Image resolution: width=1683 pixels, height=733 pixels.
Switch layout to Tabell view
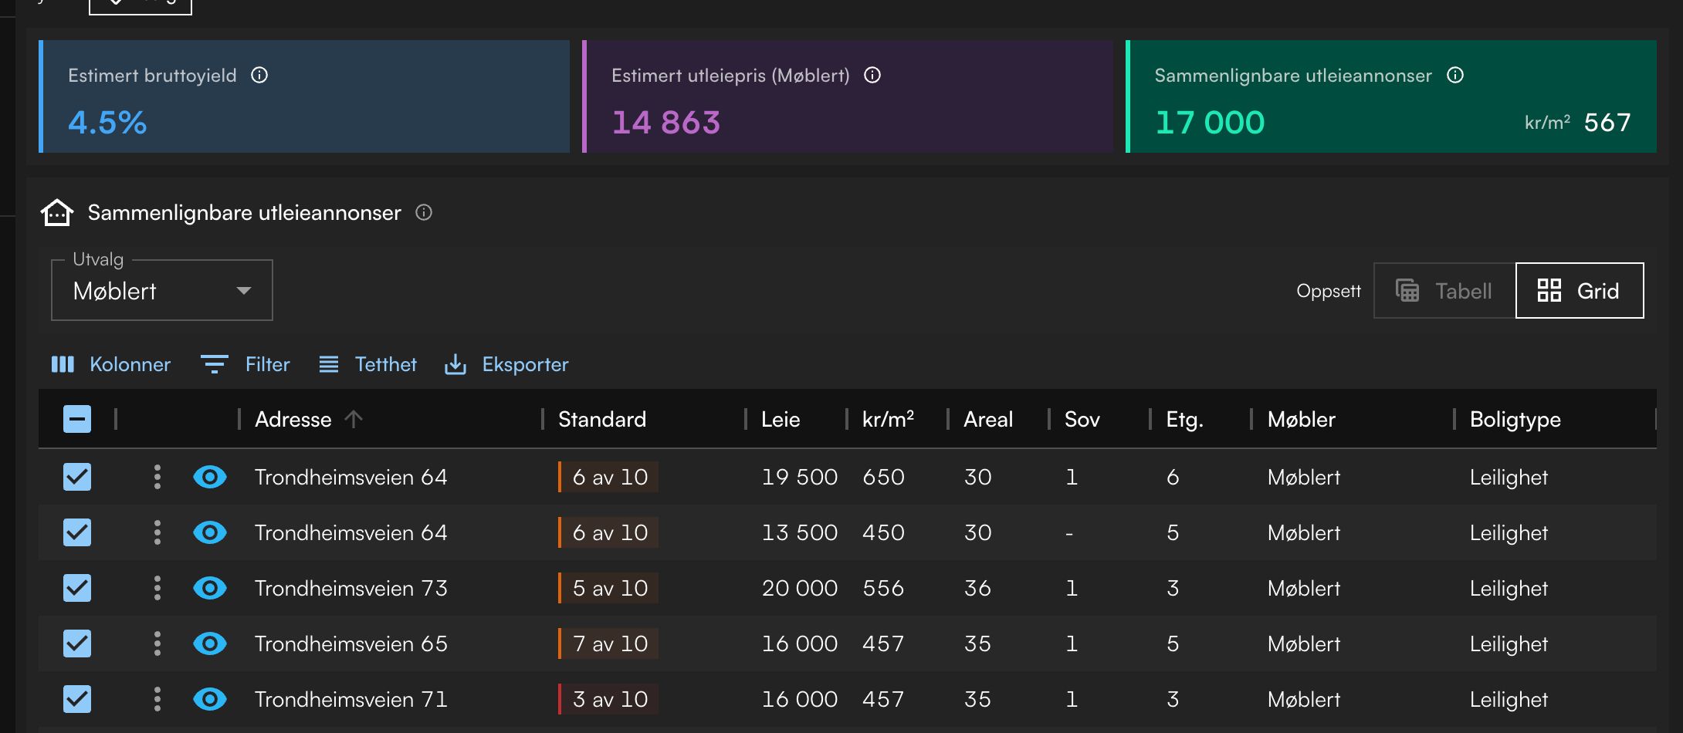click(1444, 291)
